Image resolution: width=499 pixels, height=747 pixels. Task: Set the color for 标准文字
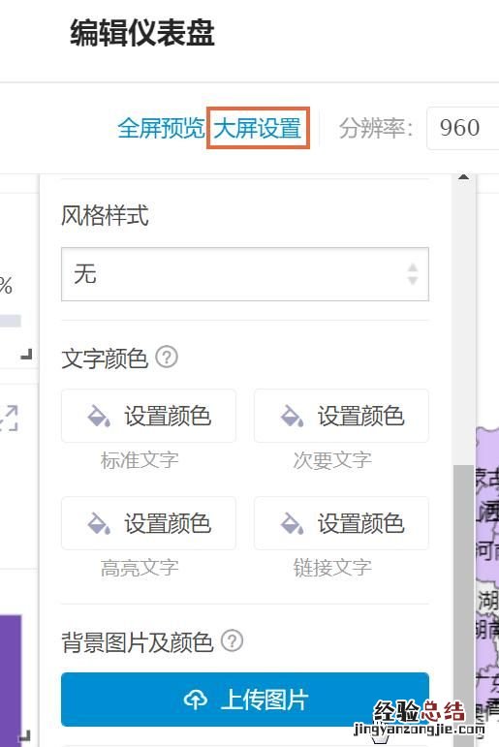coord(148,416)
